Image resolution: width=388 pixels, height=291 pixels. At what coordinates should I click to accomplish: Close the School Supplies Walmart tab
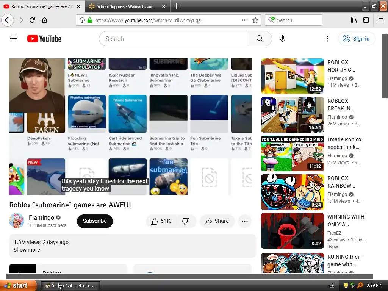[164, 6]
